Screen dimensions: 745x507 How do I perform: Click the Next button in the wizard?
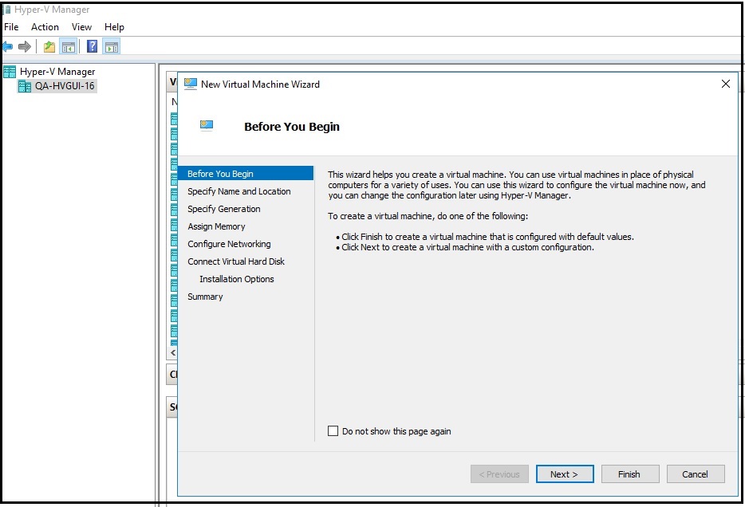pyautogui.click(x=565, y=474)
